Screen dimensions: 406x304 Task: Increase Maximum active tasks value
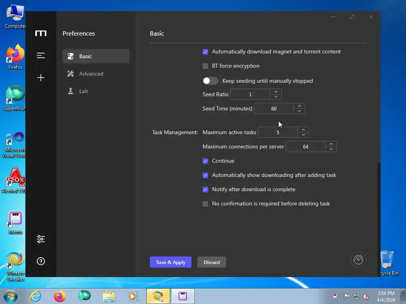click(303, 130)
